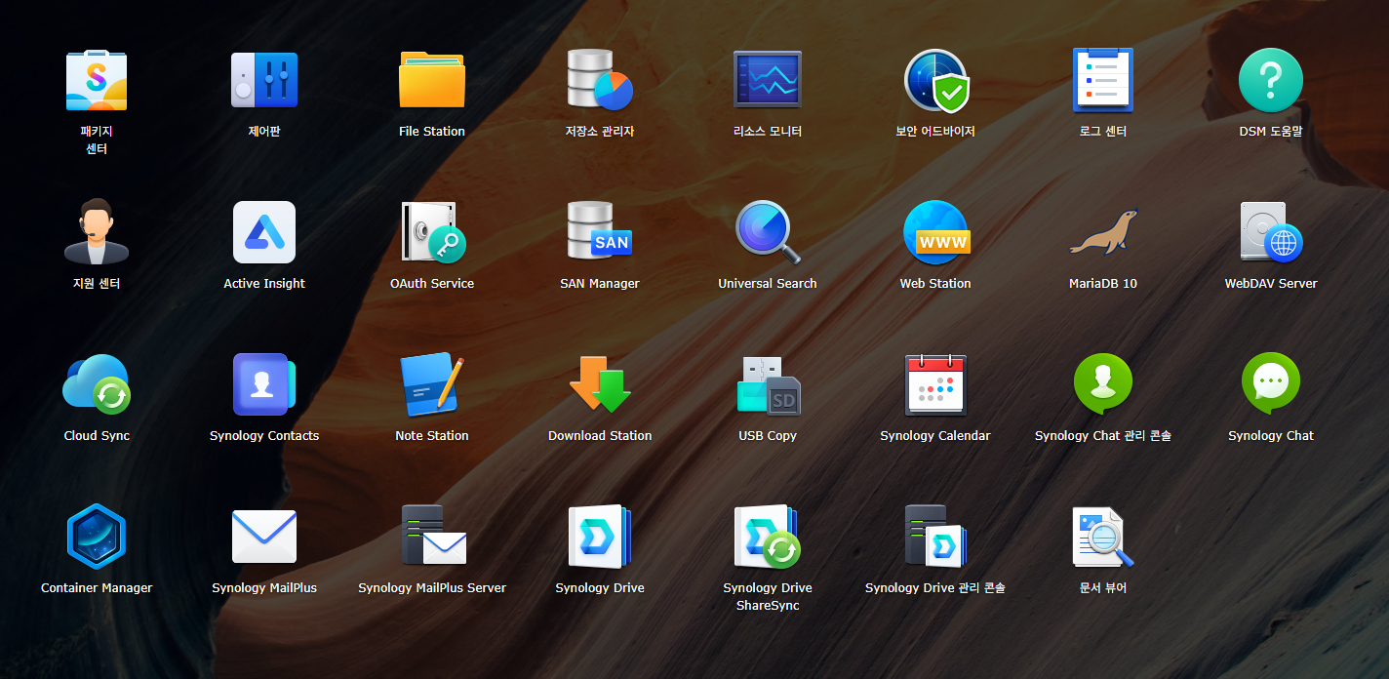1389x679 pixels.
Task: Launch Web Station icon
Action: [x=935, y=232]
